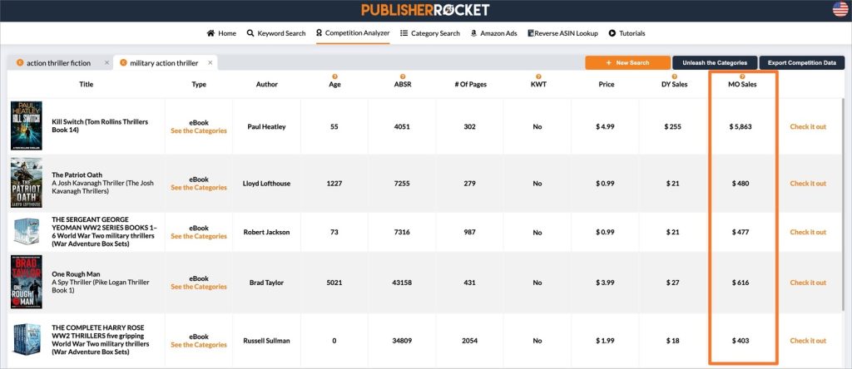See the Categories for Robert Jackson's book

(199, 236)
